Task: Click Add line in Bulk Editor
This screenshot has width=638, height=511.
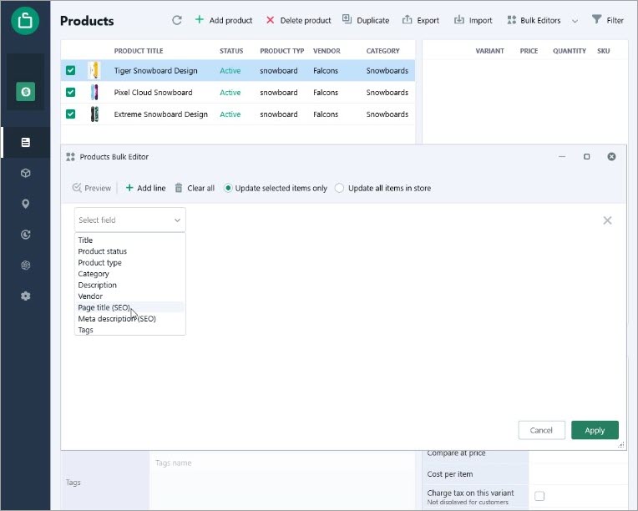Action: pyautogui.click(x=145, y=188)
